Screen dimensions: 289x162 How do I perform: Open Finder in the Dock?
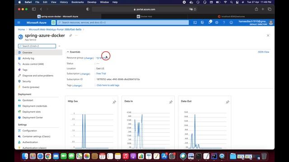click(x=25, y=156)
